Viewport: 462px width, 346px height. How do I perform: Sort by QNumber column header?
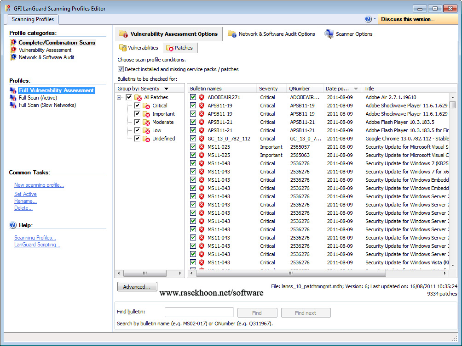coord(305,89)
